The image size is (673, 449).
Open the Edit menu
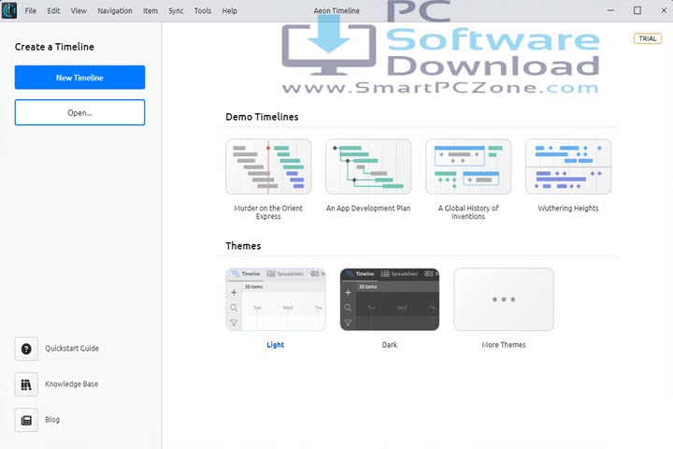pyautogui.click(x=53, y=10)
